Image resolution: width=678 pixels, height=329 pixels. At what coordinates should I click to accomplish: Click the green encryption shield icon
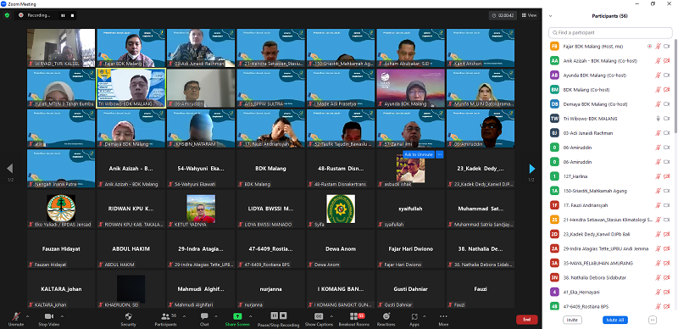coord(7,15)
